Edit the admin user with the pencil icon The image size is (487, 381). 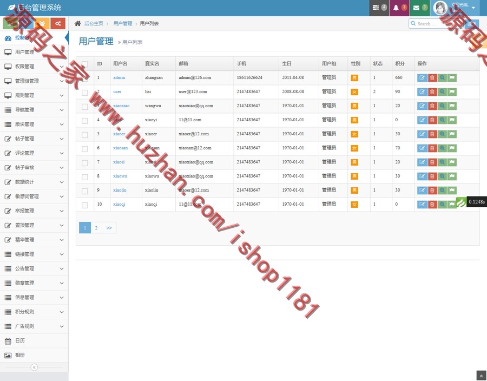(422, 77)
